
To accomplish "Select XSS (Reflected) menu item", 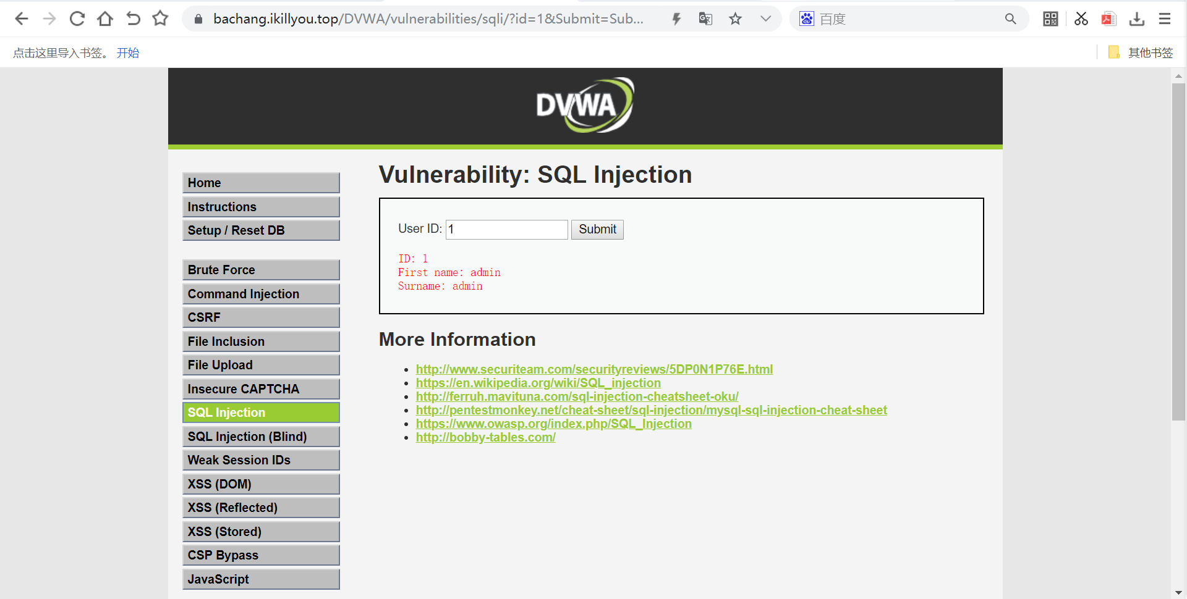I will [x=261, y=508].
